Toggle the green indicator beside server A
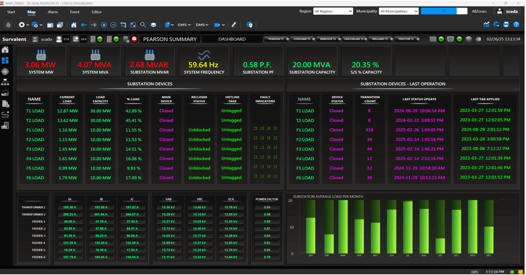 [100, 39]
